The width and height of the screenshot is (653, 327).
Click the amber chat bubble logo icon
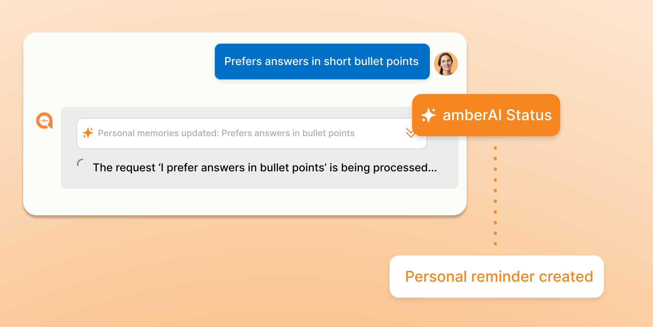coord(44,121)
